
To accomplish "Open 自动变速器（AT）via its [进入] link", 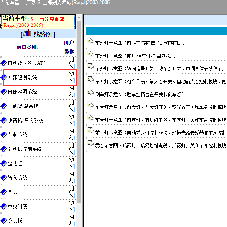I will pos(72,63).
